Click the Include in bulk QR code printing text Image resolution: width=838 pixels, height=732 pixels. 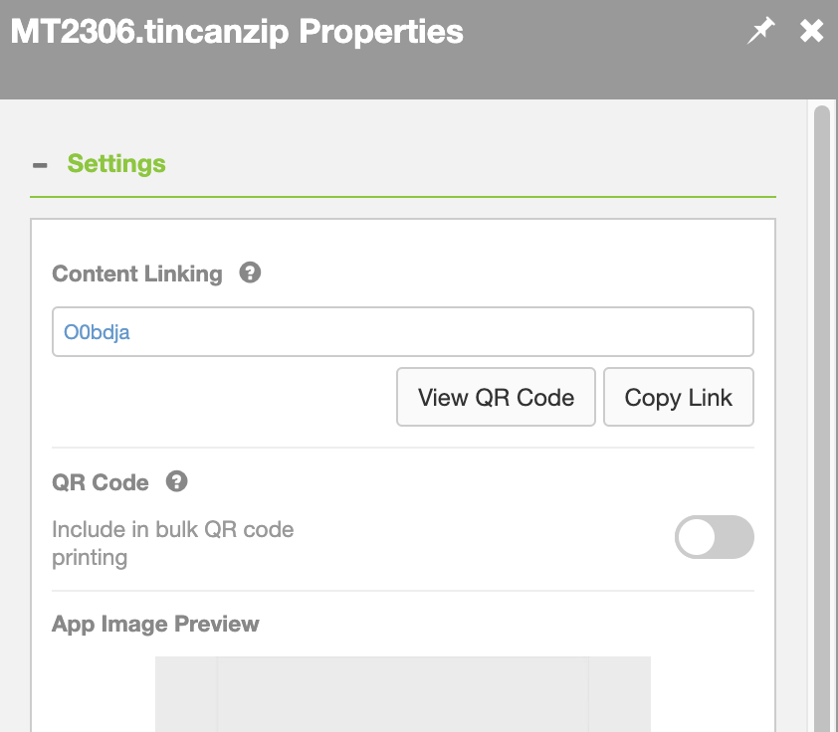pyautogui.click(x=172, y=543)
